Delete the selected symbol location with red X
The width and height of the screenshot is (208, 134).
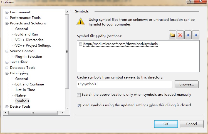point(180,35)
